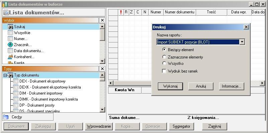Click the red exclamation column header
Image resolution: width=268 pixels, height=133 pixels.
click(x=121, y=12)
